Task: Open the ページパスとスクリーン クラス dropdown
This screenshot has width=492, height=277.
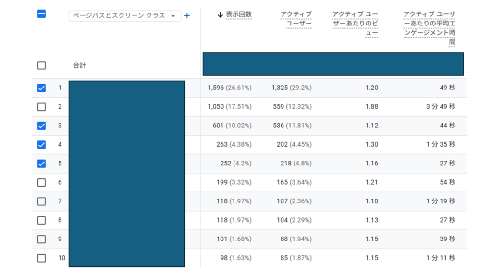Action: pos(124,16)
